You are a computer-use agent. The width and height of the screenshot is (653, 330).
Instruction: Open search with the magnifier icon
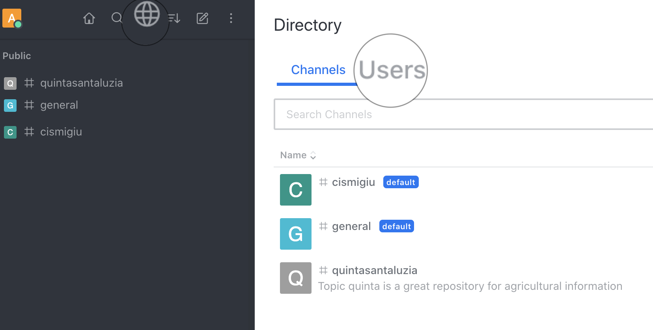(x=117, y=18)
